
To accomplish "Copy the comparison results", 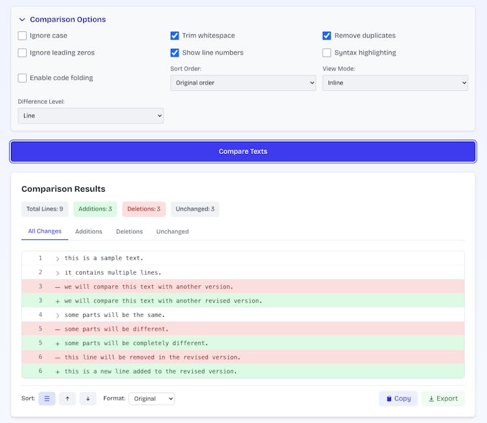I will pyautogui.click(x=398, y=399).
